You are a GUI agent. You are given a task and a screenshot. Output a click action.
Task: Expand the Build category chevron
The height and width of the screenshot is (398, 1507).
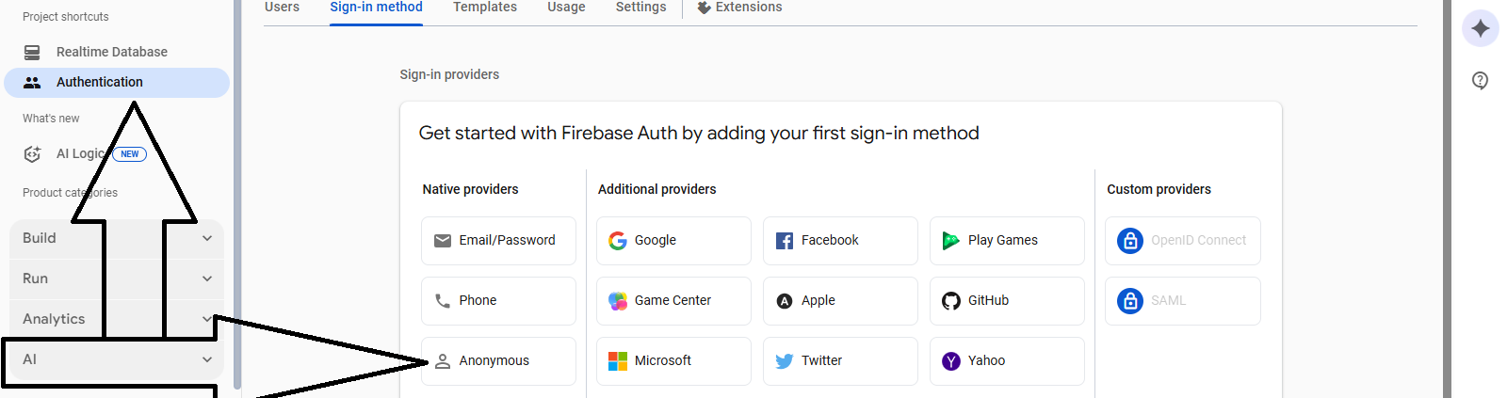207,238
